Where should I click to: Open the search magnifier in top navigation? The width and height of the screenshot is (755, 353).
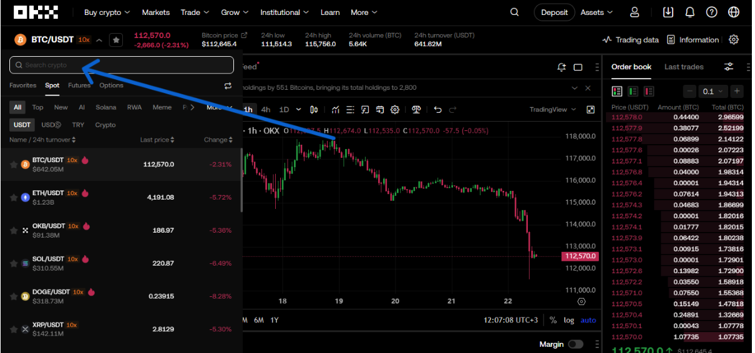(x=514, y=12)
